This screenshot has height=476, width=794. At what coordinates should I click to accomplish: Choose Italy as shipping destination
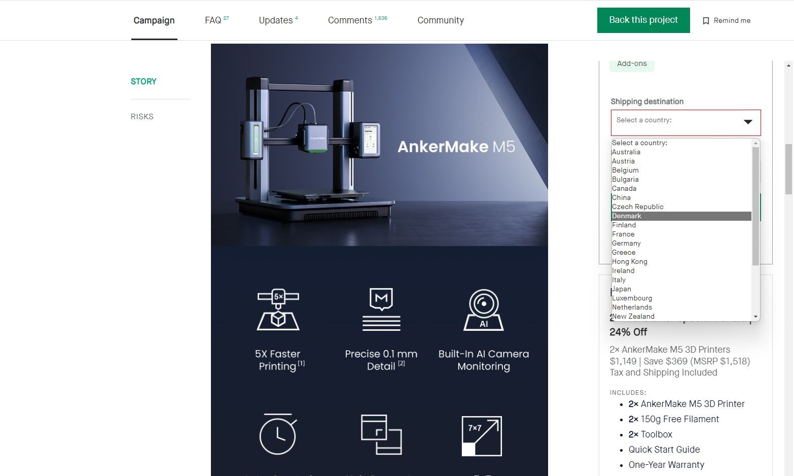[x=681, y=280]
